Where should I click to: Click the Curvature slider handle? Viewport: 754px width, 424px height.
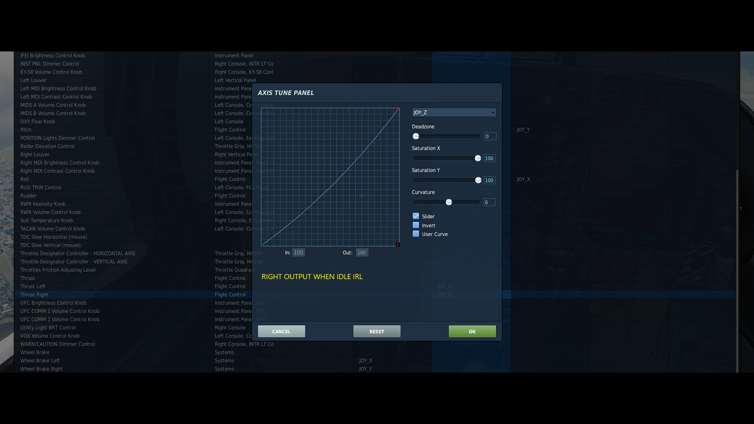pos(449,202)
